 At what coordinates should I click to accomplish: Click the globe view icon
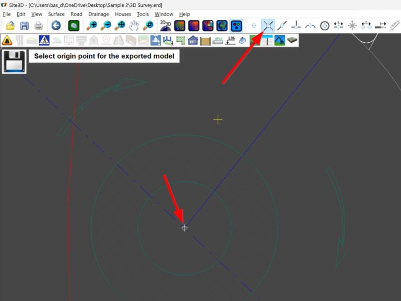coord(222,26)
